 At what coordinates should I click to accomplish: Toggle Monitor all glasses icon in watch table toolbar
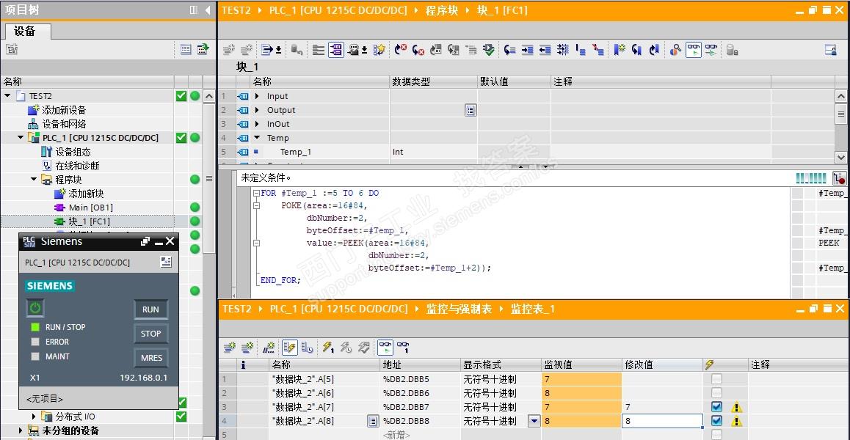point(385,347)
